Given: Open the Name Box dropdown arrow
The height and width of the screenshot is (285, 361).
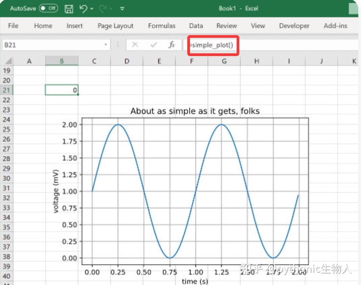Looking at the screenshot, I should pyautogui.click(x=105, y=45).
